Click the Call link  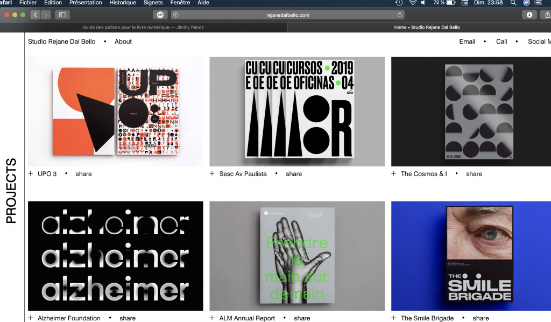(501, 41)
